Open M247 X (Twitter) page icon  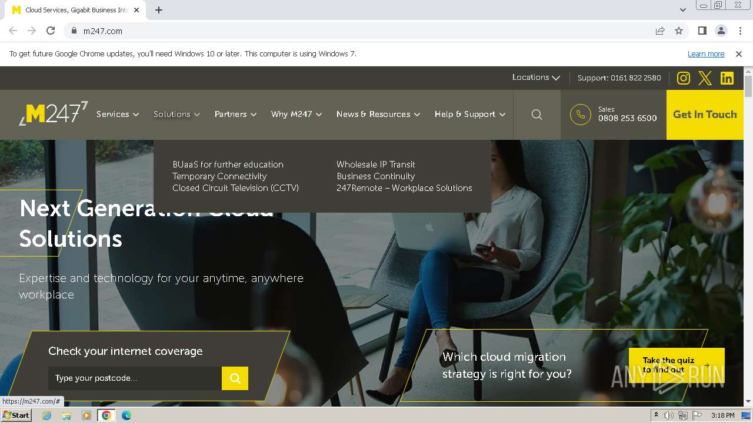click(x=705, y=78)
